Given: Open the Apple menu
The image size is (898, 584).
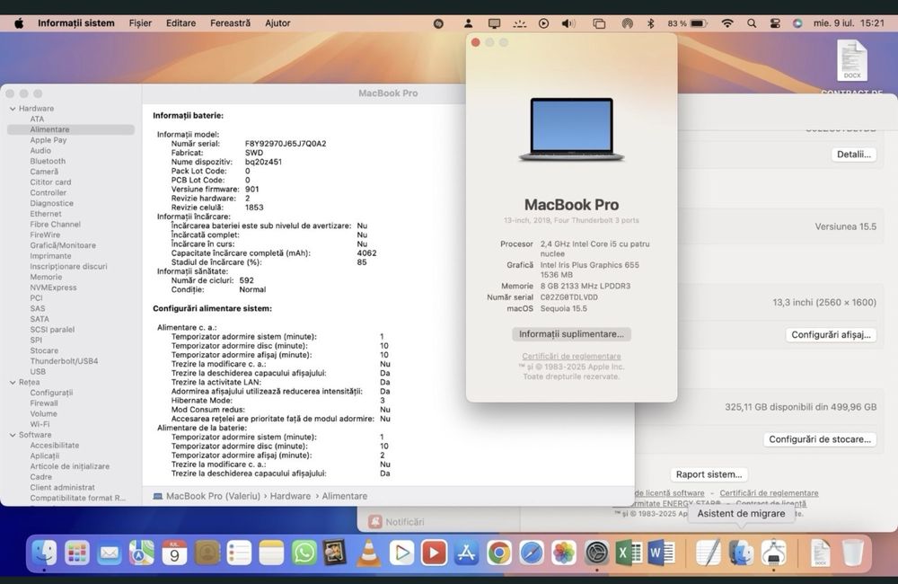Looking at the screenshot, I should click(x=19, y=23).
